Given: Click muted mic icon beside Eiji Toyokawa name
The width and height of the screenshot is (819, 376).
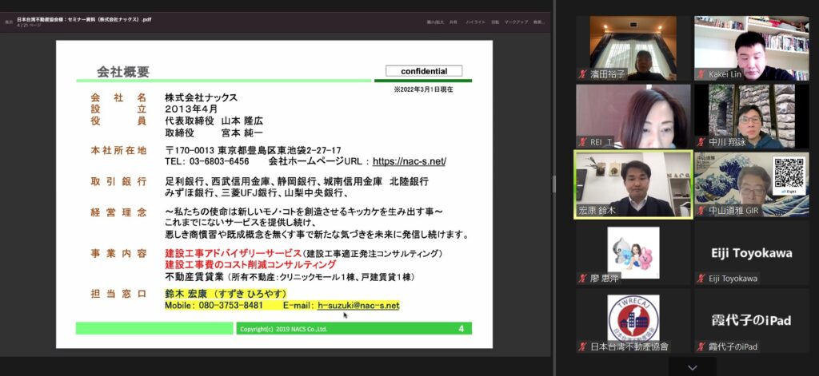Looking at the screenshot, I should 701,279.
